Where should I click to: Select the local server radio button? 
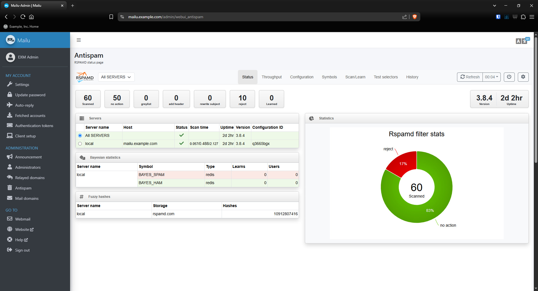(x=80, y=144)
